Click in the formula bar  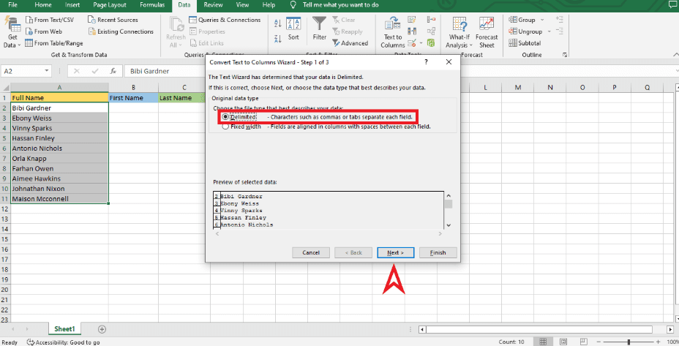pyautogui.click(x=398, y=71)
